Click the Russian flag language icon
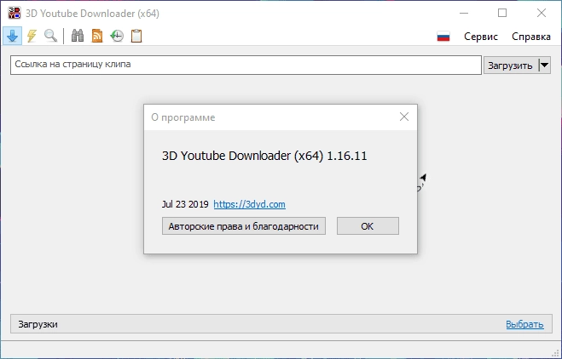562x359 pixels. pos(443,37)
